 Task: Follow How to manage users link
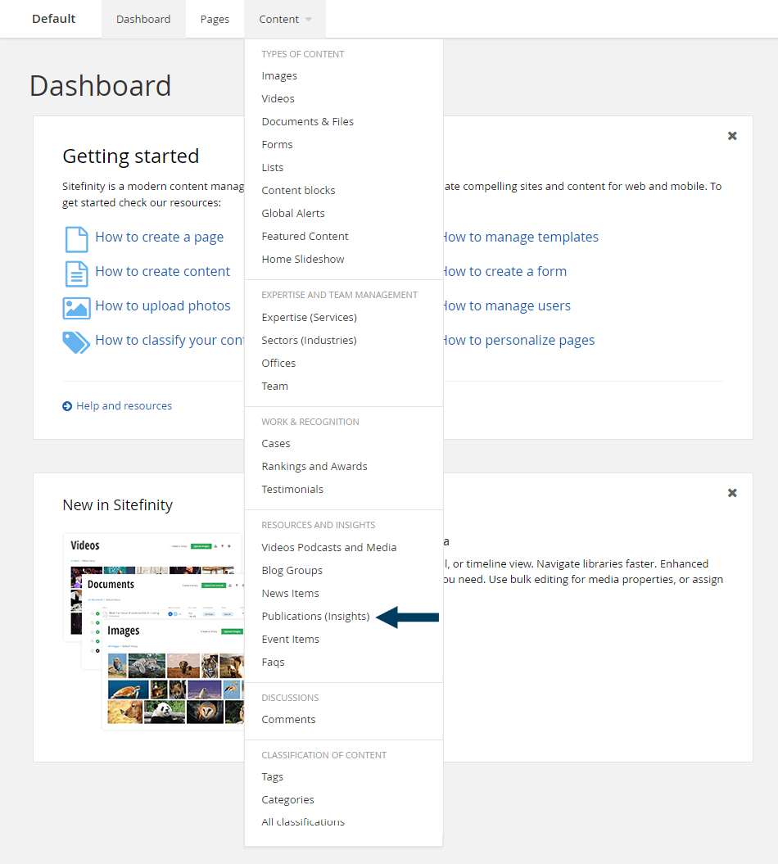tap(508, 305)
